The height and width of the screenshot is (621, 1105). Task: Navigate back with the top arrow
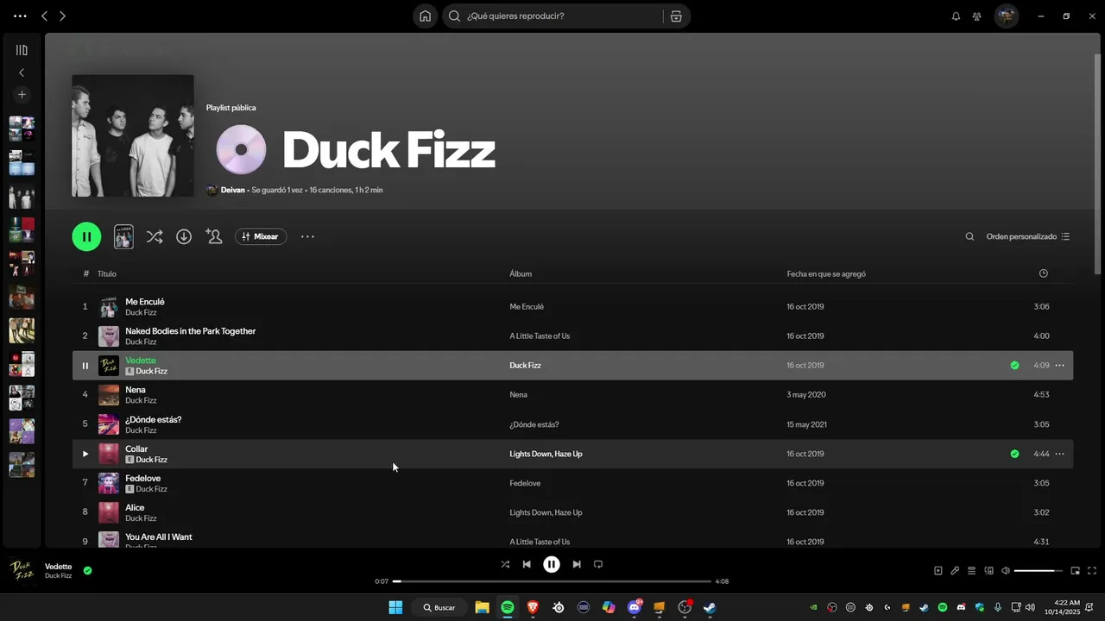45,16
